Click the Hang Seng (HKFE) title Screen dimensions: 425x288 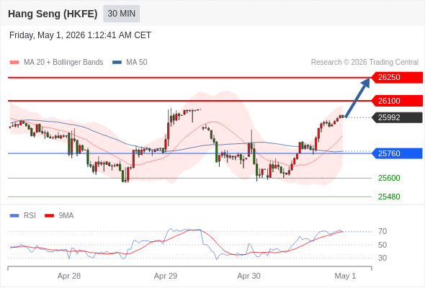pyautogui.click(x=53, y=14)
